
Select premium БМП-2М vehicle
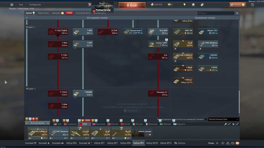[x=183, y=32]
